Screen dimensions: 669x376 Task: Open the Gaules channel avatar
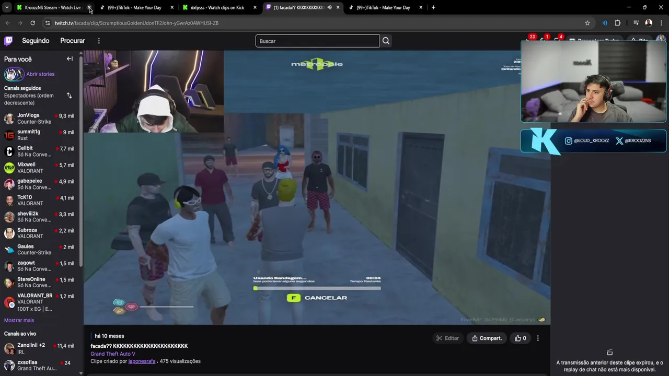pyautogui.click(x=9, y=250)
